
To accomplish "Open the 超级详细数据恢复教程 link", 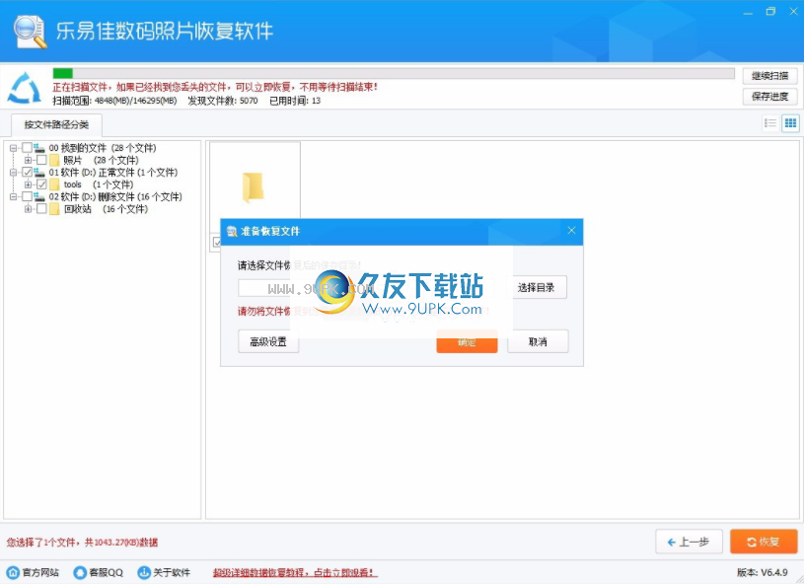I will [x=295, y=573].
